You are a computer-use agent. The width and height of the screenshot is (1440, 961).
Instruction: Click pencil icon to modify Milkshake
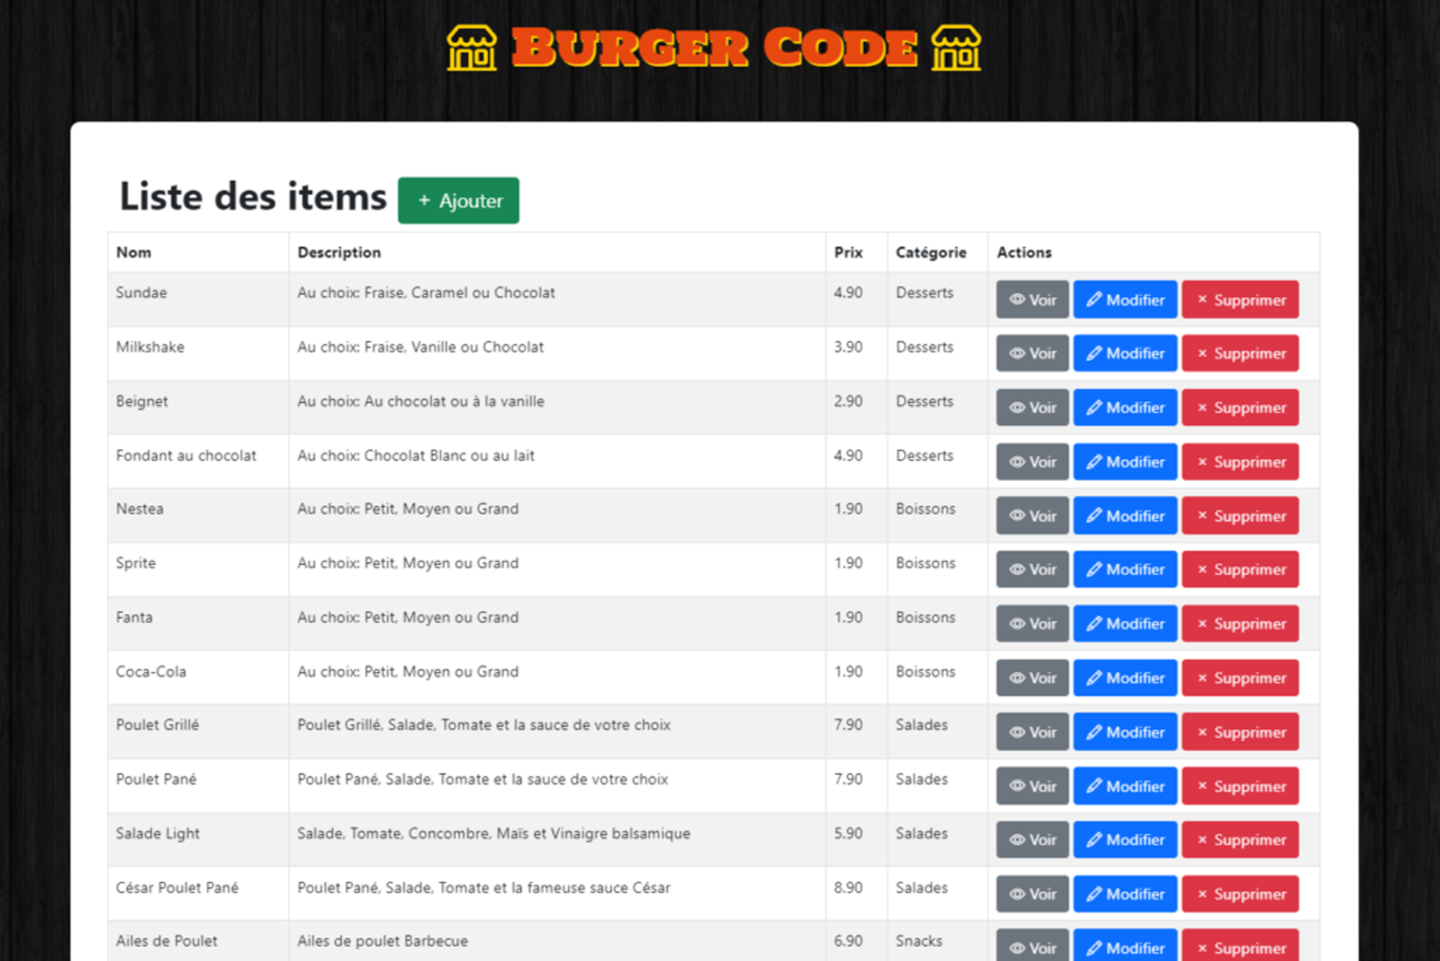[1094, 353]
